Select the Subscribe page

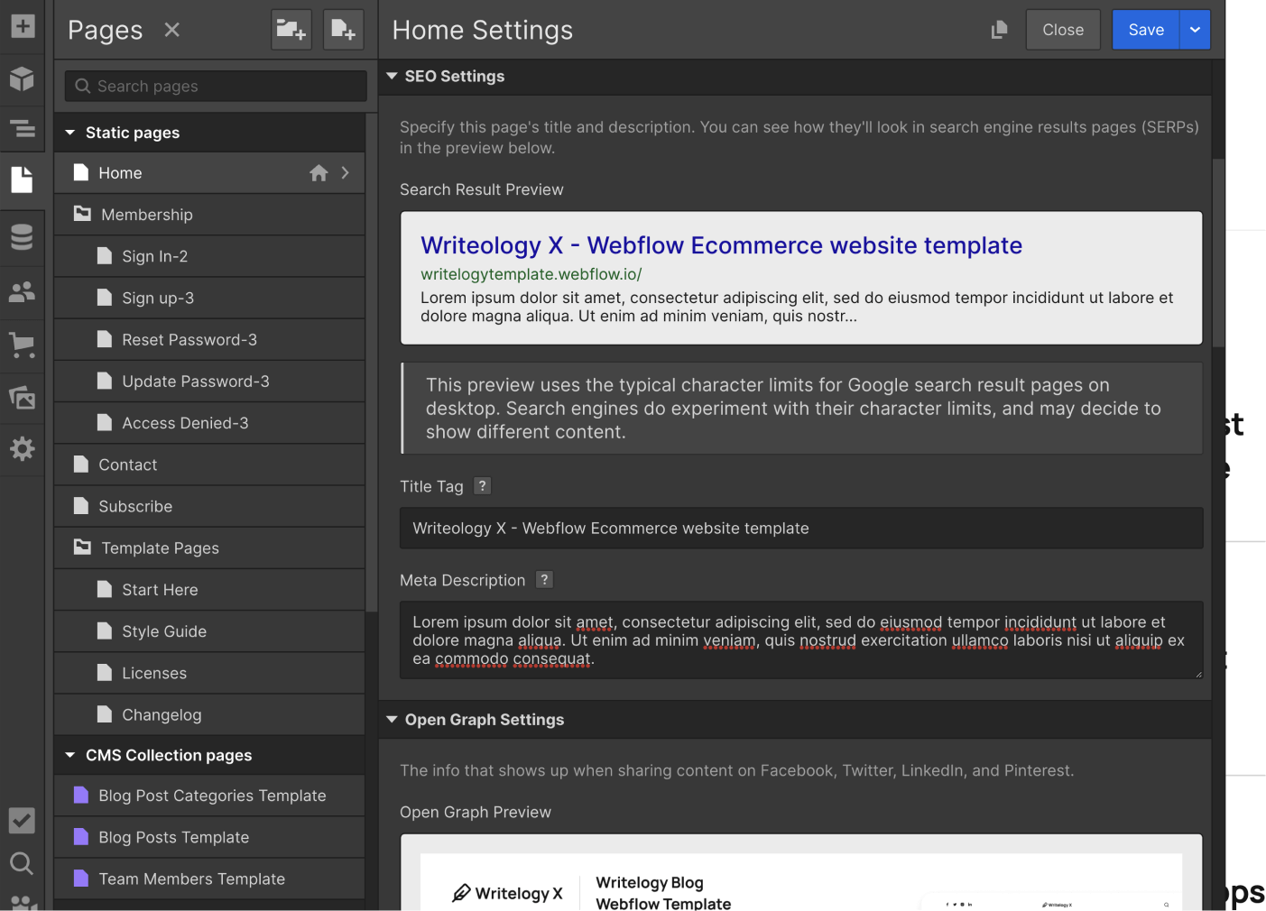pyautogui.click(x=209, y=506)
